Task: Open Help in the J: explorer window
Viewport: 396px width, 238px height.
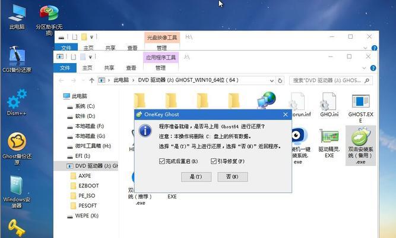Action: pyautogui.click(x=373, y=68)
